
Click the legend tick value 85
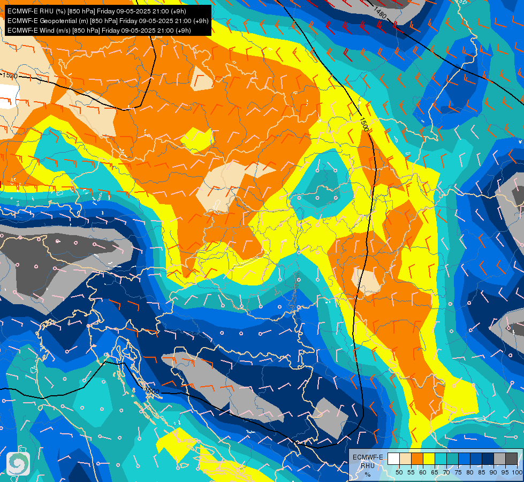click(482, 472)
